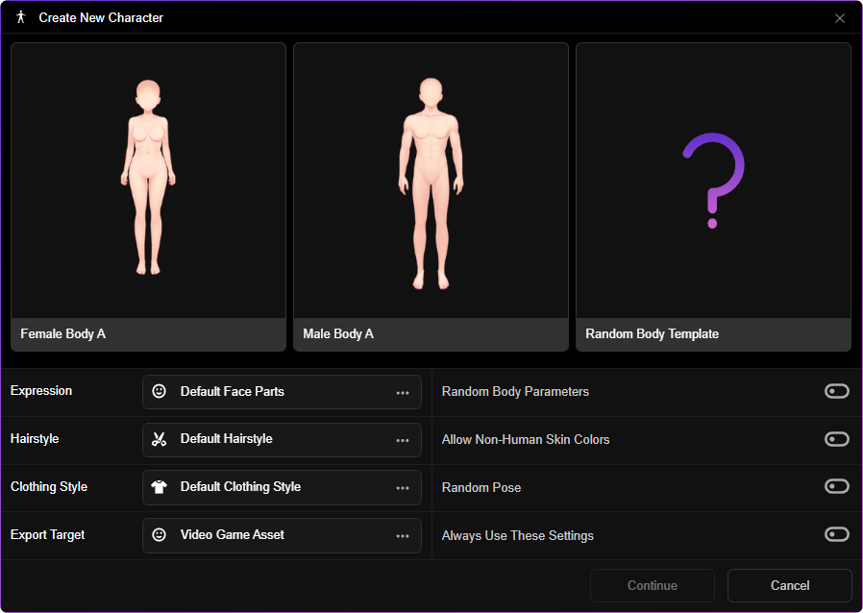This screenshot has height=613, width=863.
Task: Close the Create New Character dialog
Action: (x=840, y=18)
